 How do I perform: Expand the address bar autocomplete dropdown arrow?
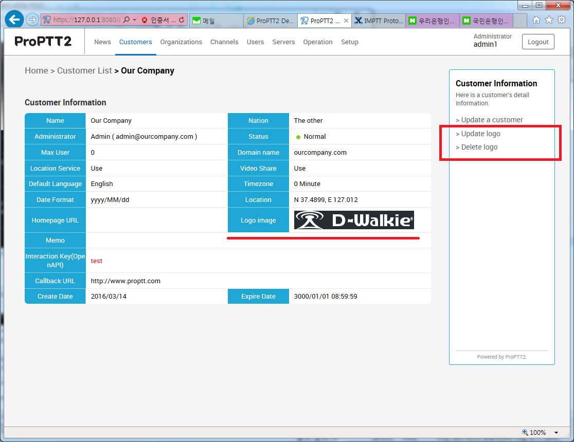pos(134,20)
